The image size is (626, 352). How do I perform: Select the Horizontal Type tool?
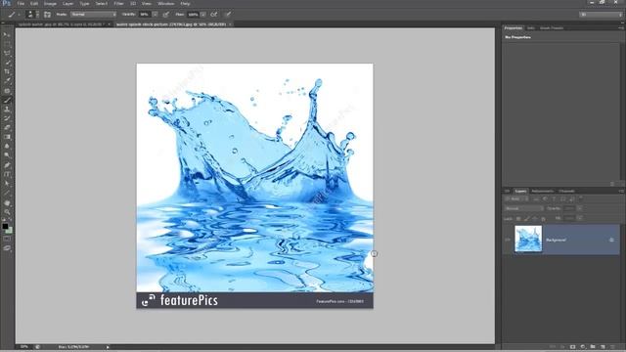(7, 174)
